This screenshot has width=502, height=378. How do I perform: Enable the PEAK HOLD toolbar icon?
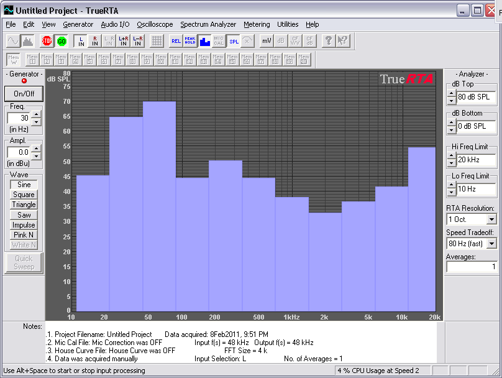(190, 41)
